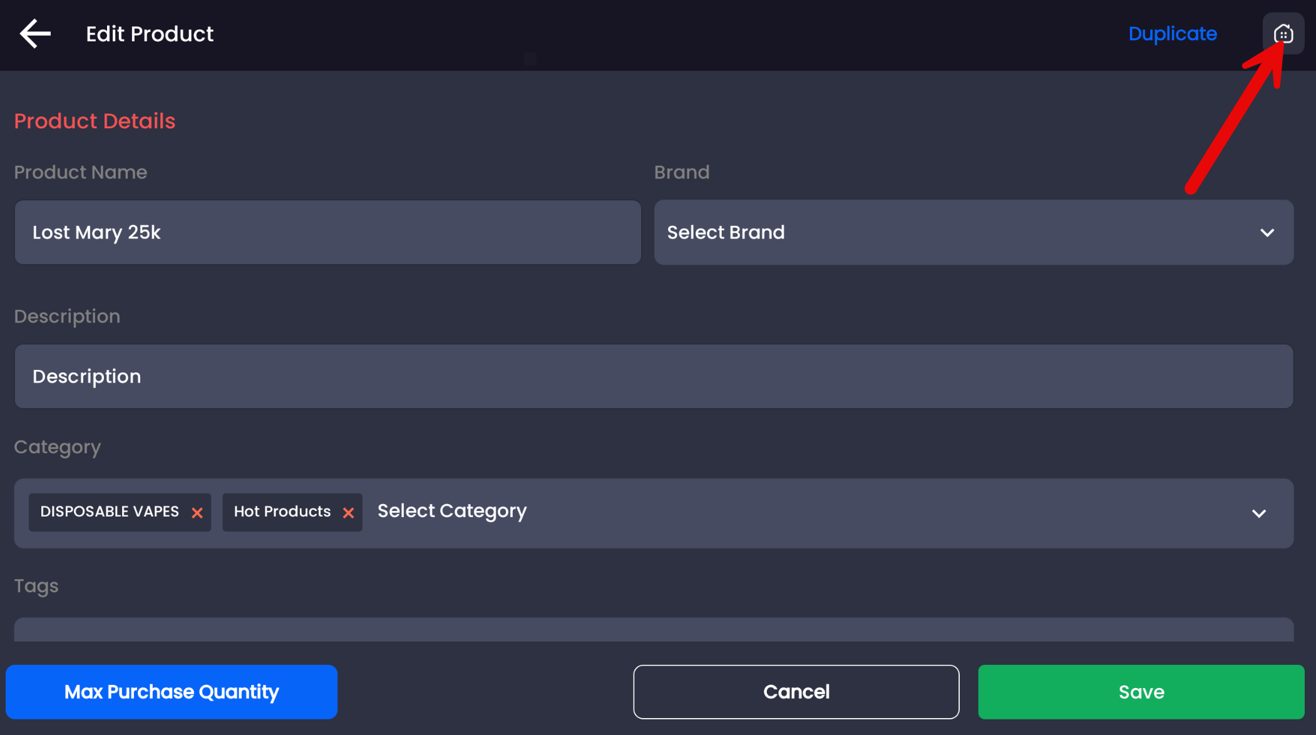
Task: Click the Brand dropdown chevron arrow
Action: (x=1267, y=233)
